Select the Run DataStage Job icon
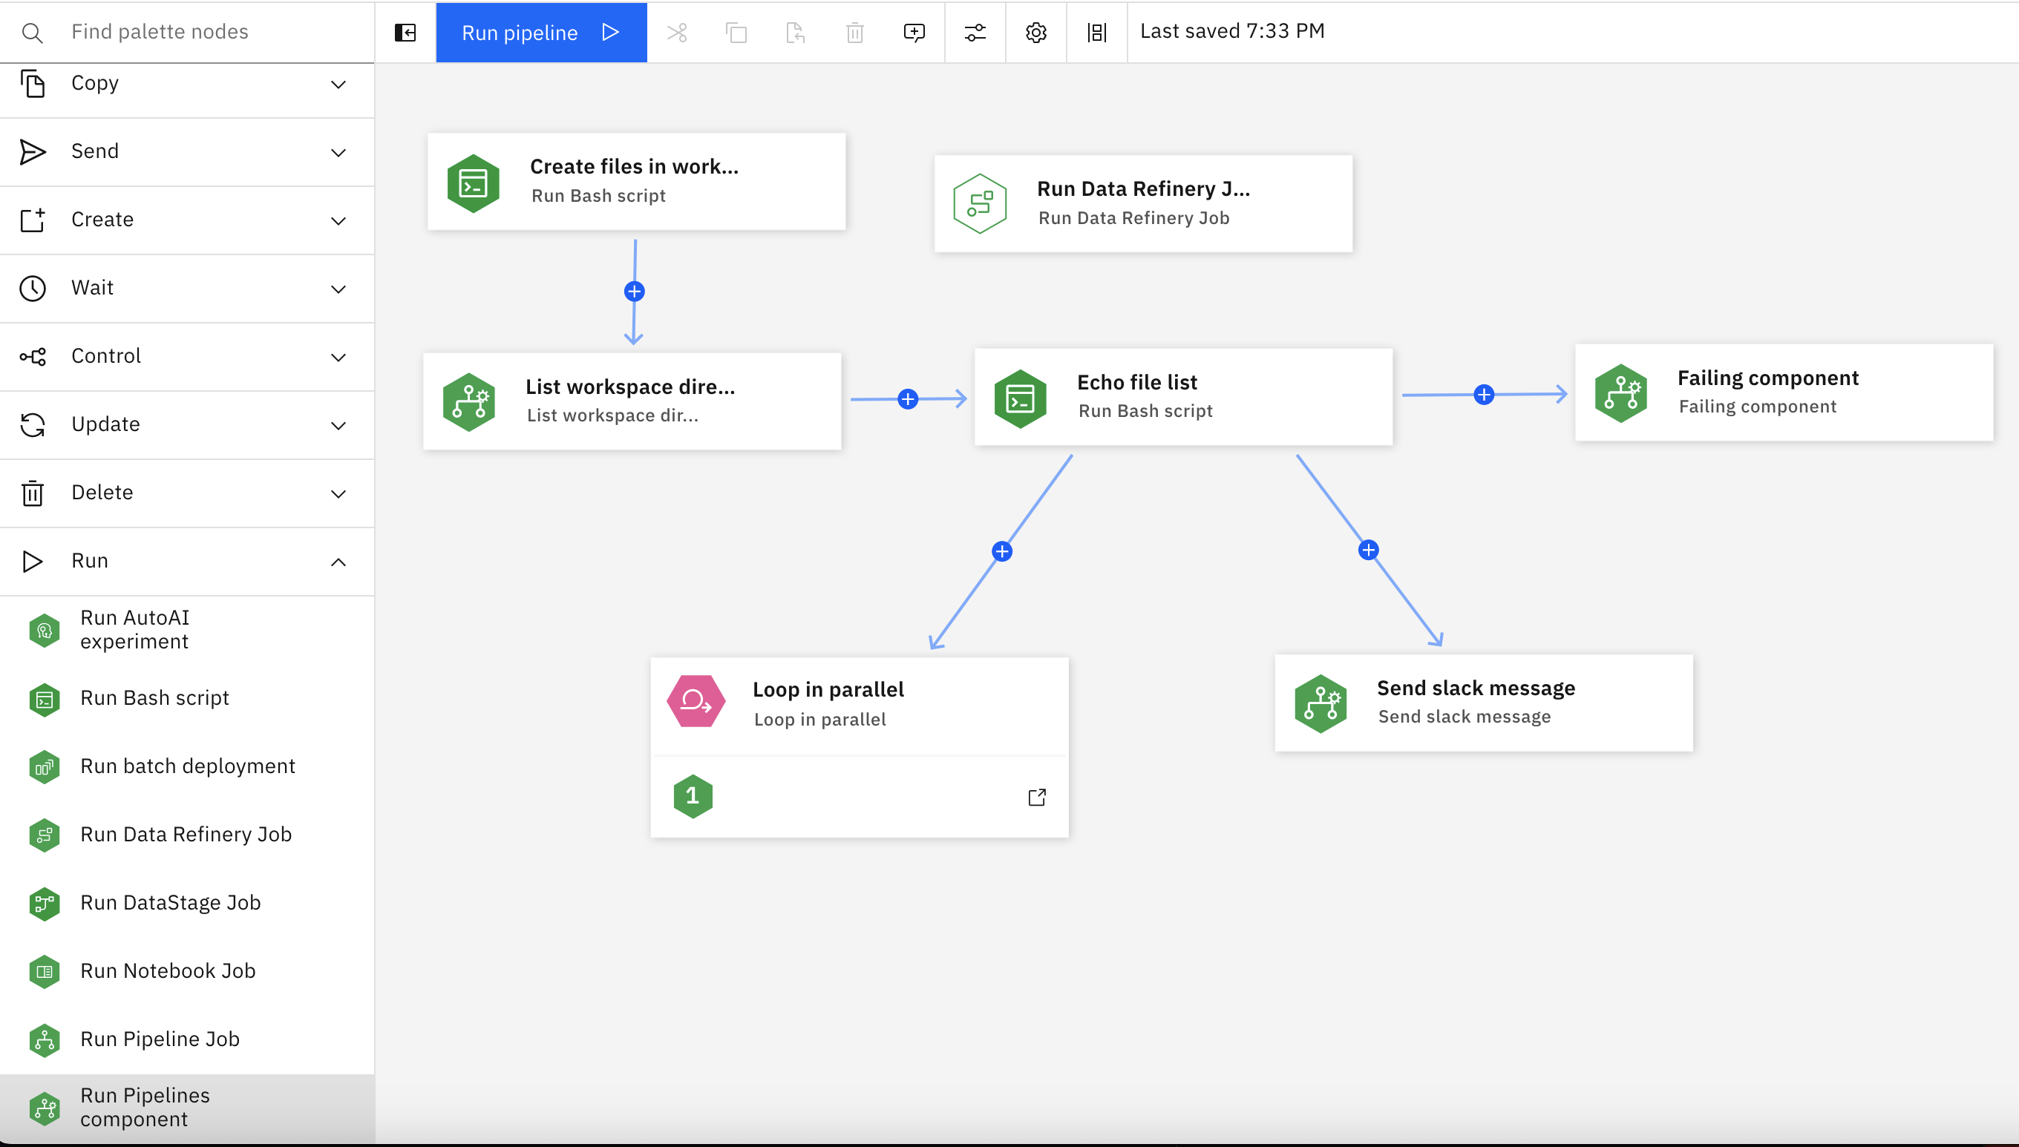This screenshot has height=1147, width=2019. 46,902
